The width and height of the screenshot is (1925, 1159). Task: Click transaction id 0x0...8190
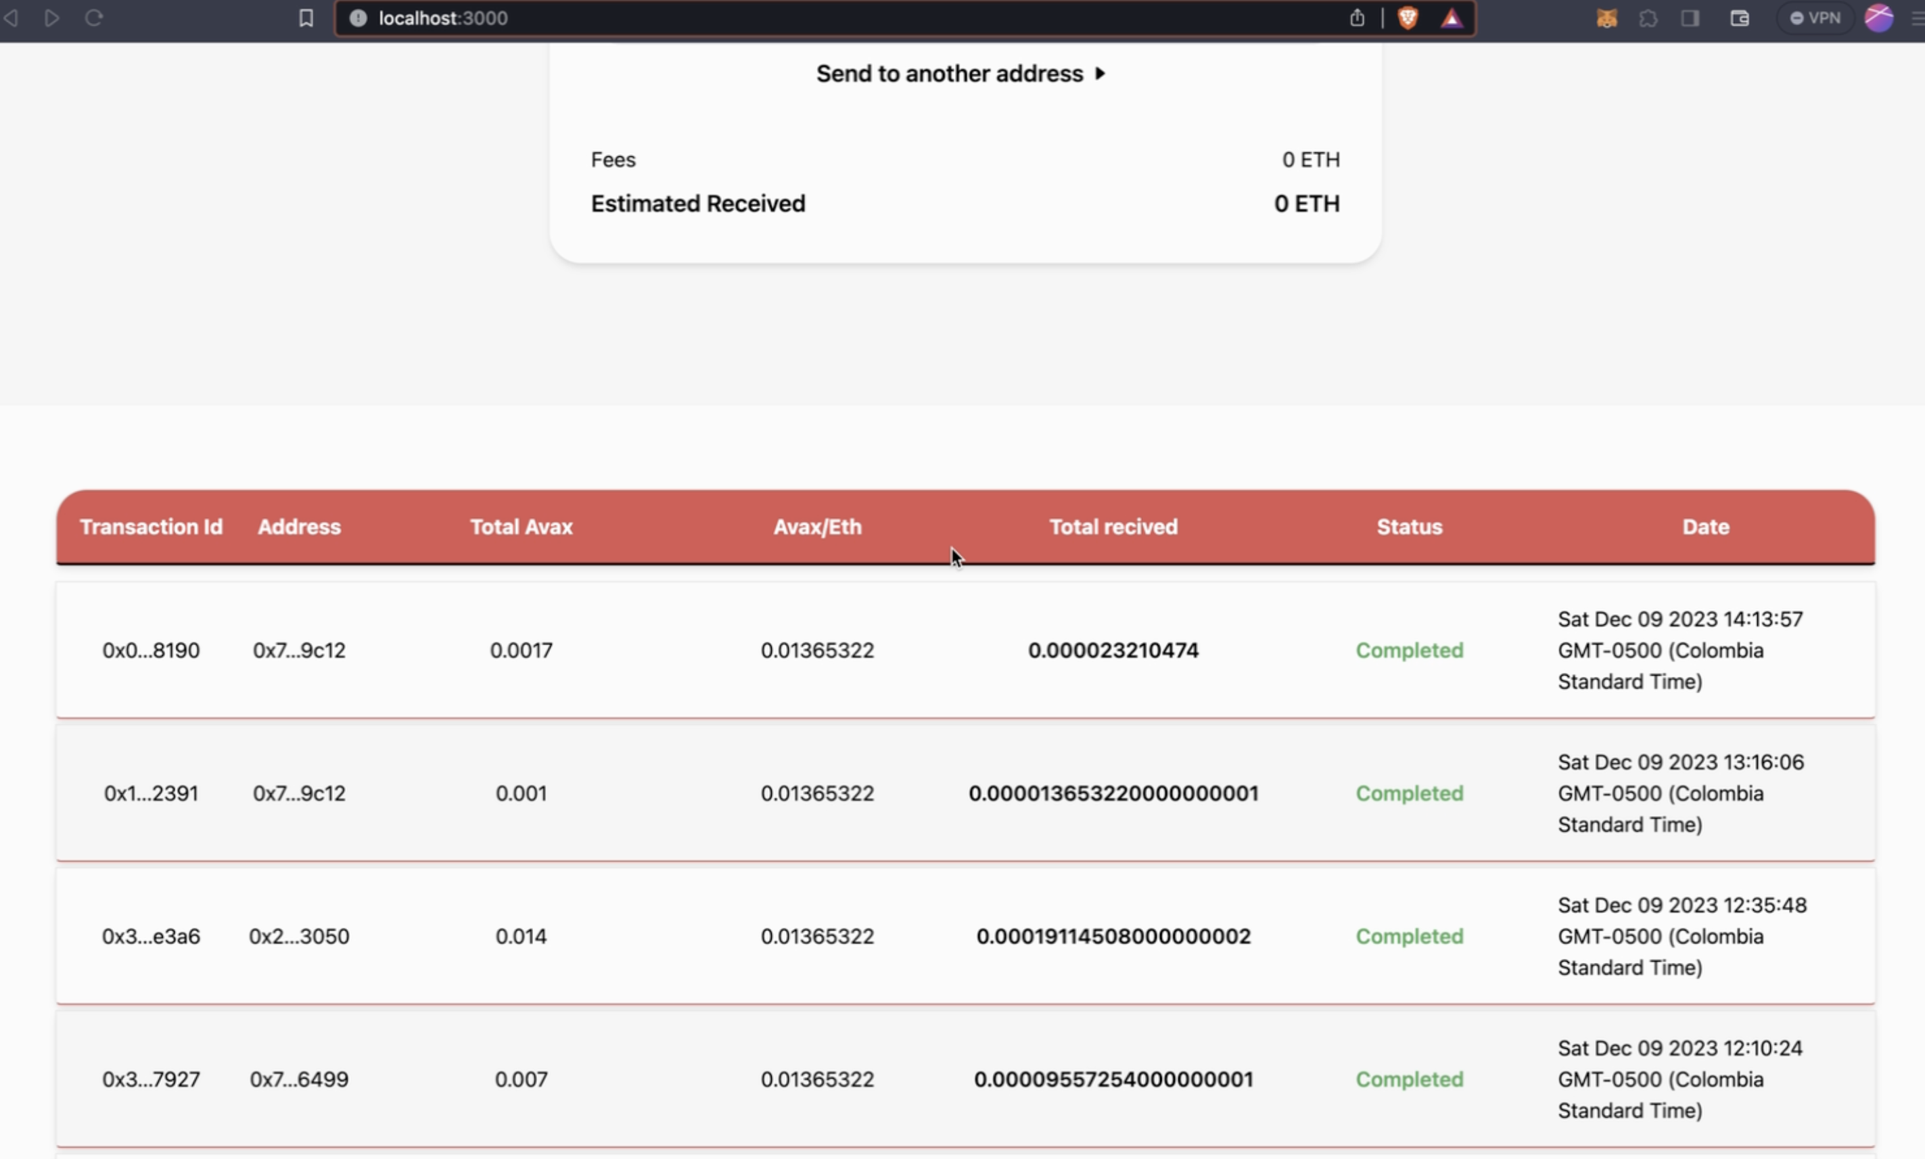pyautogui.click(x=151, y=651)
